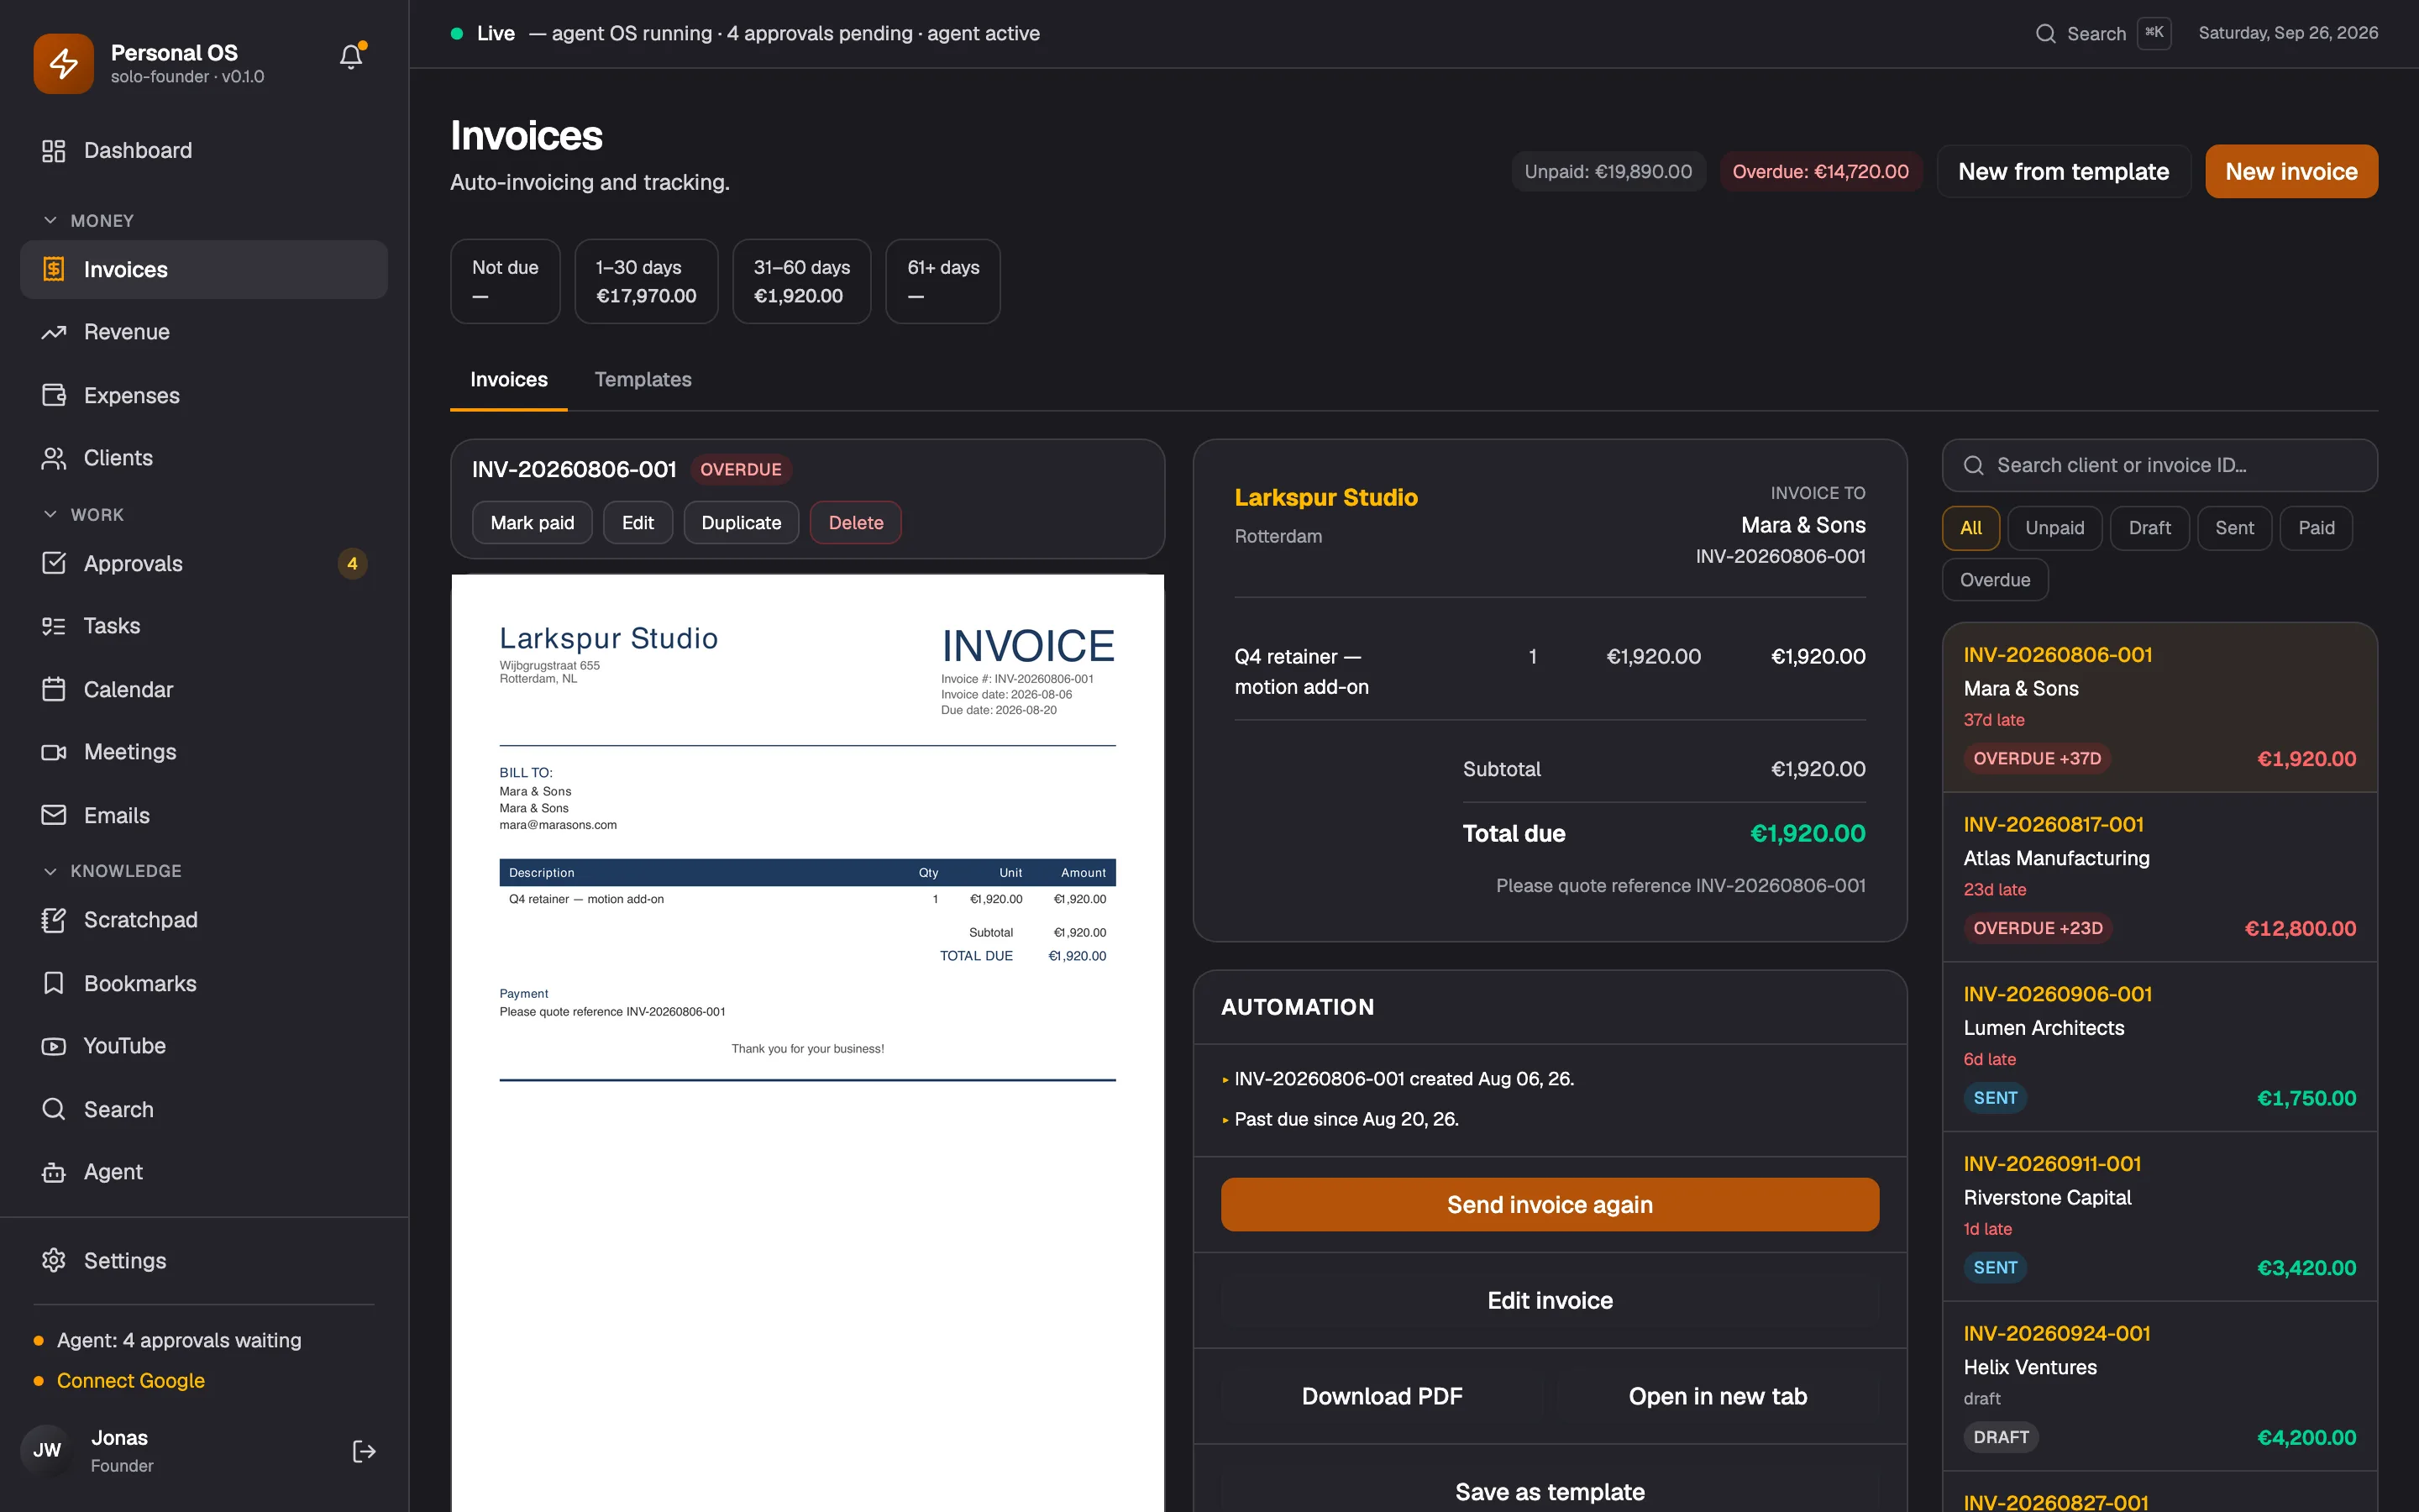Click the Mark paid button

[x=532, y=522]
